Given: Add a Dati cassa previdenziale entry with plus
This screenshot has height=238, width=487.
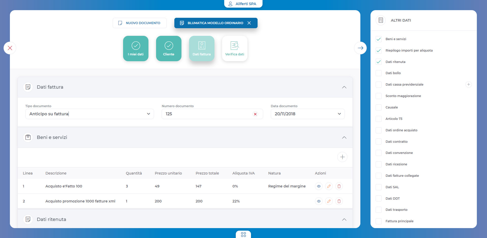Looking at the screenshot, I should pos(468,84).
